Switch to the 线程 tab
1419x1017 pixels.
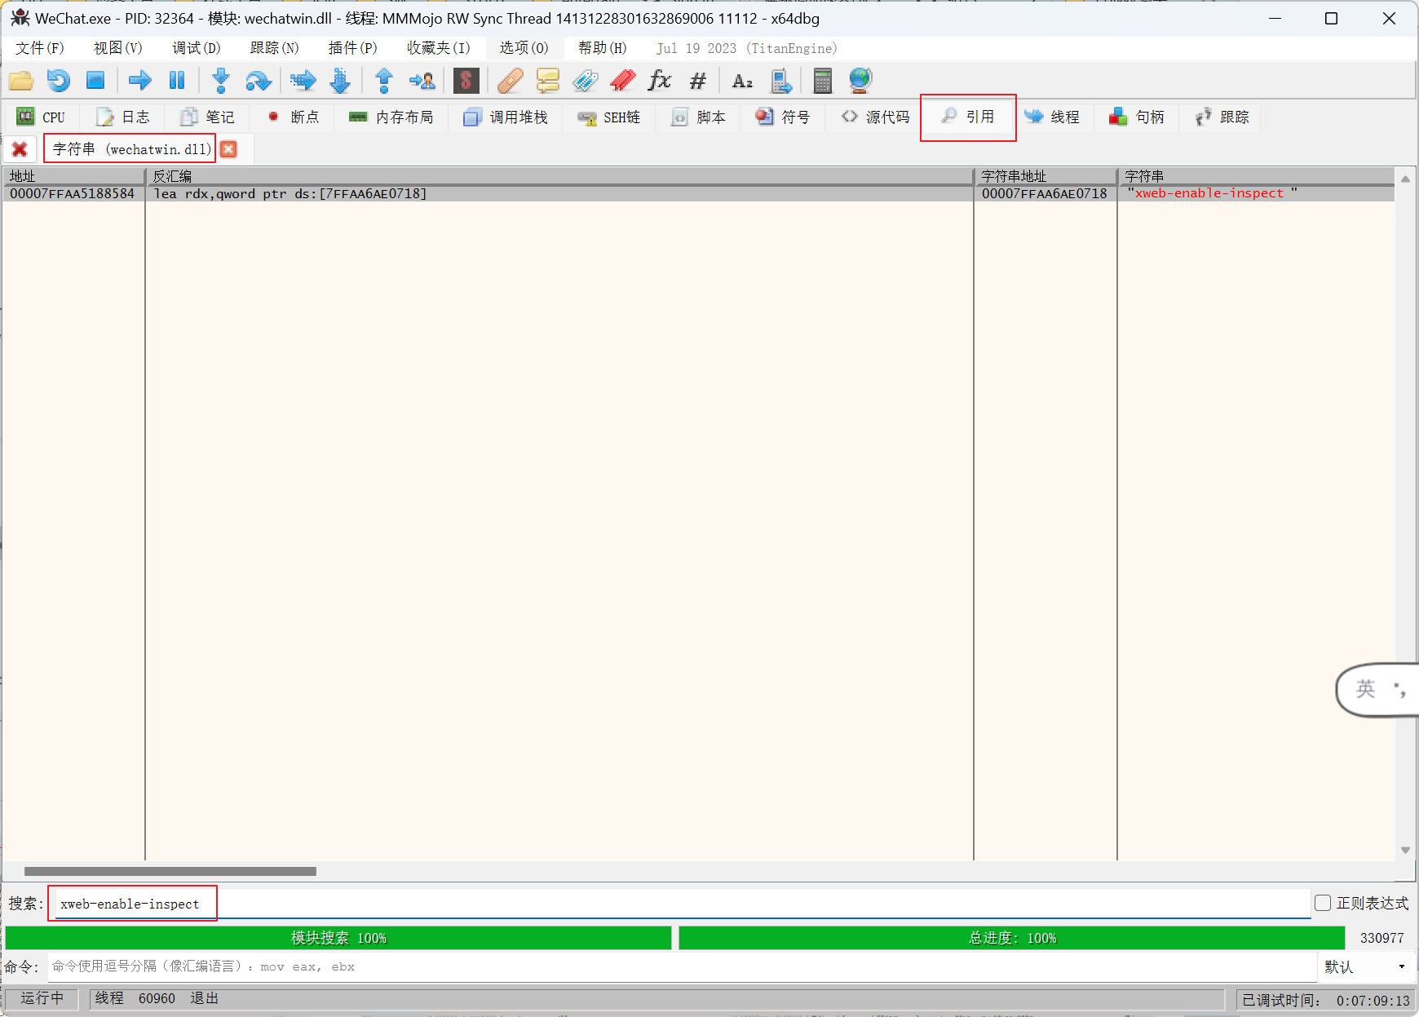(1052, 117)
